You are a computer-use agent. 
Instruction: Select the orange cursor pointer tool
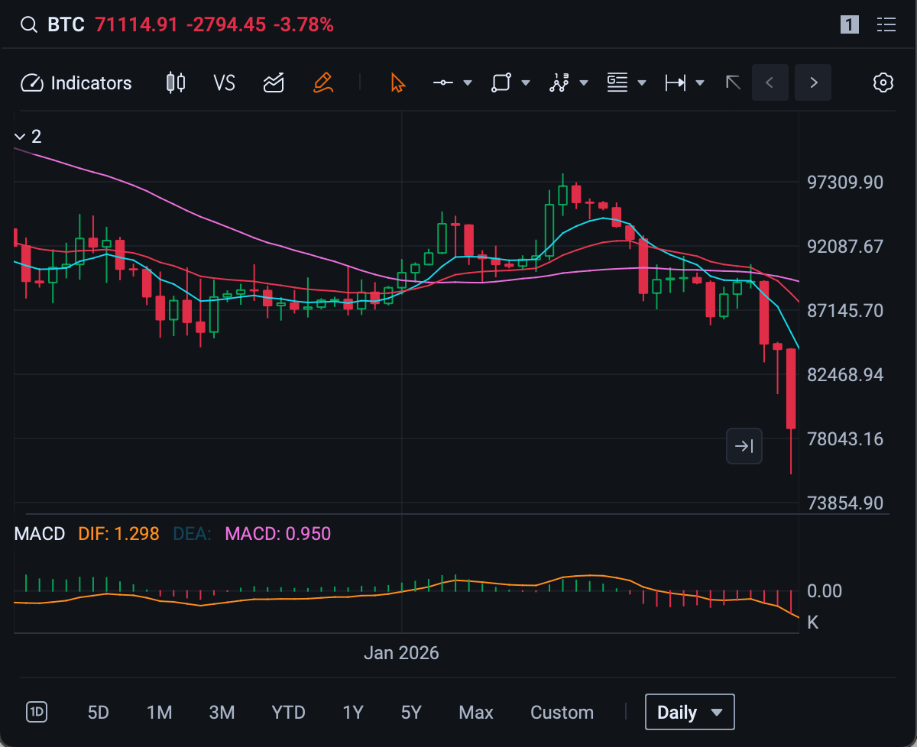pos(397,83)
